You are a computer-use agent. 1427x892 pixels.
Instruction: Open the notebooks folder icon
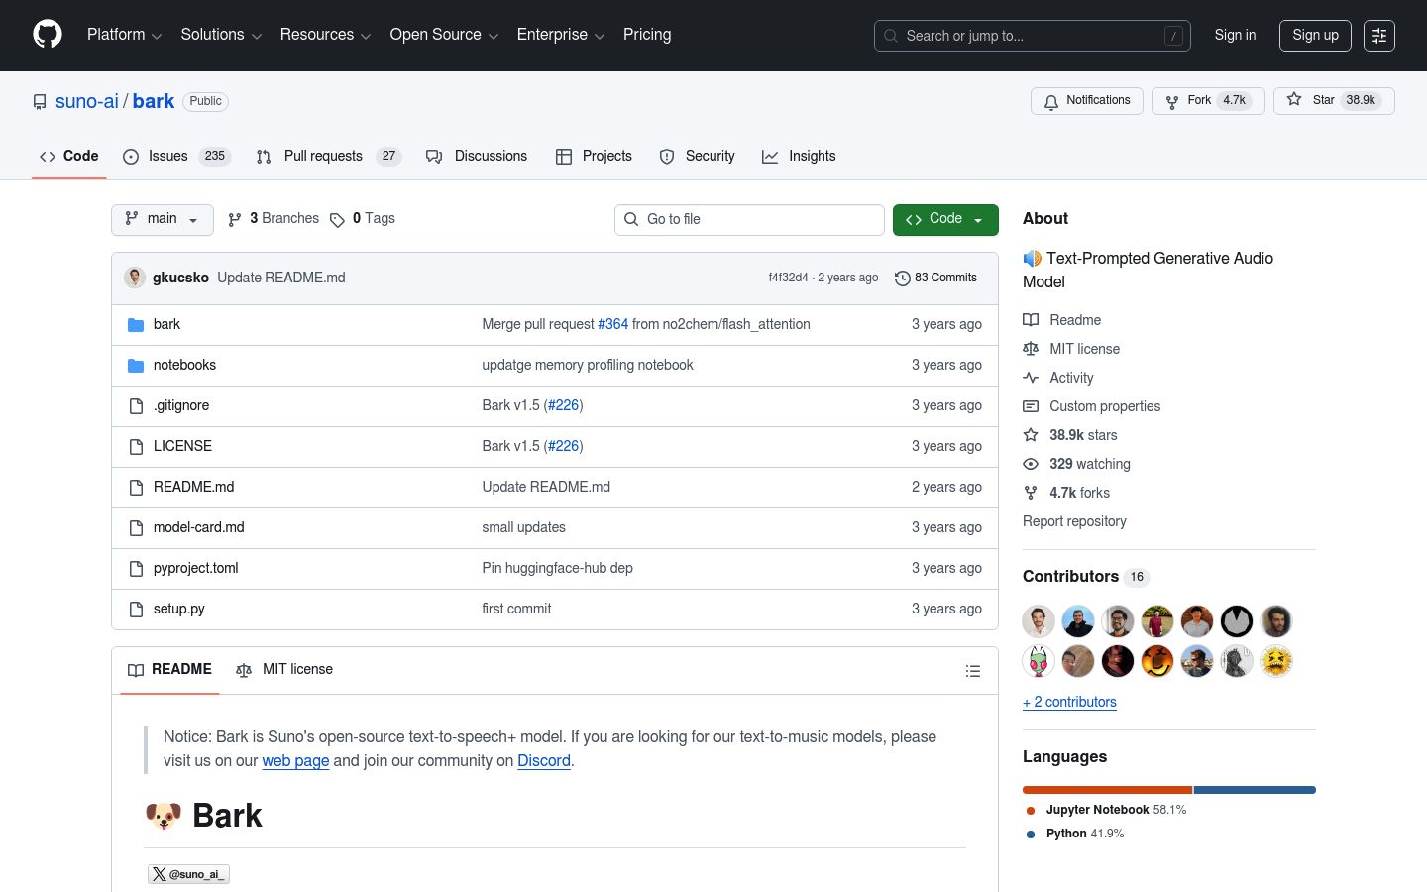click(136, 366)
